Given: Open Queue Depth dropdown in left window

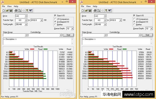Looking at the screenshot, I should pos(72,29).
